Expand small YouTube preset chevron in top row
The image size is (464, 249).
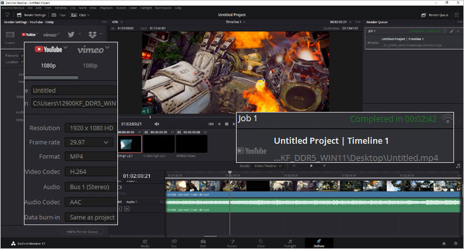(x=37, y=34)
